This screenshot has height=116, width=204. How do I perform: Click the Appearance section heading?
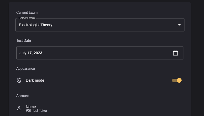pyautogui.click(x=26, y=68)
